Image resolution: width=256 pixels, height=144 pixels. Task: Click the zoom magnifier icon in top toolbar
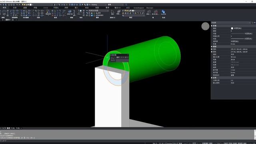click(x=85, y=5)
